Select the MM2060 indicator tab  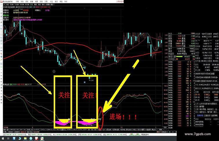coord(13,129)
